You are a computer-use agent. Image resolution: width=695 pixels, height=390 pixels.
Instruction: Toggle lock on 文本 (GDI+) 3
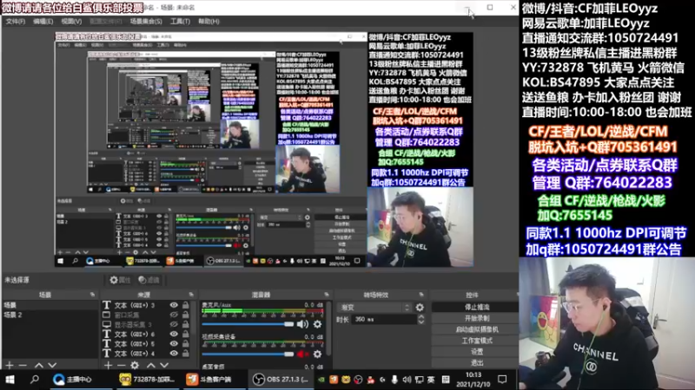point(186,305)
